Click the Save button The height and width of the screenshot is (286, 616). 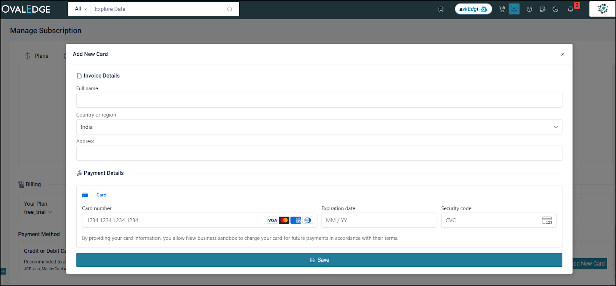(x=319, y=260)
